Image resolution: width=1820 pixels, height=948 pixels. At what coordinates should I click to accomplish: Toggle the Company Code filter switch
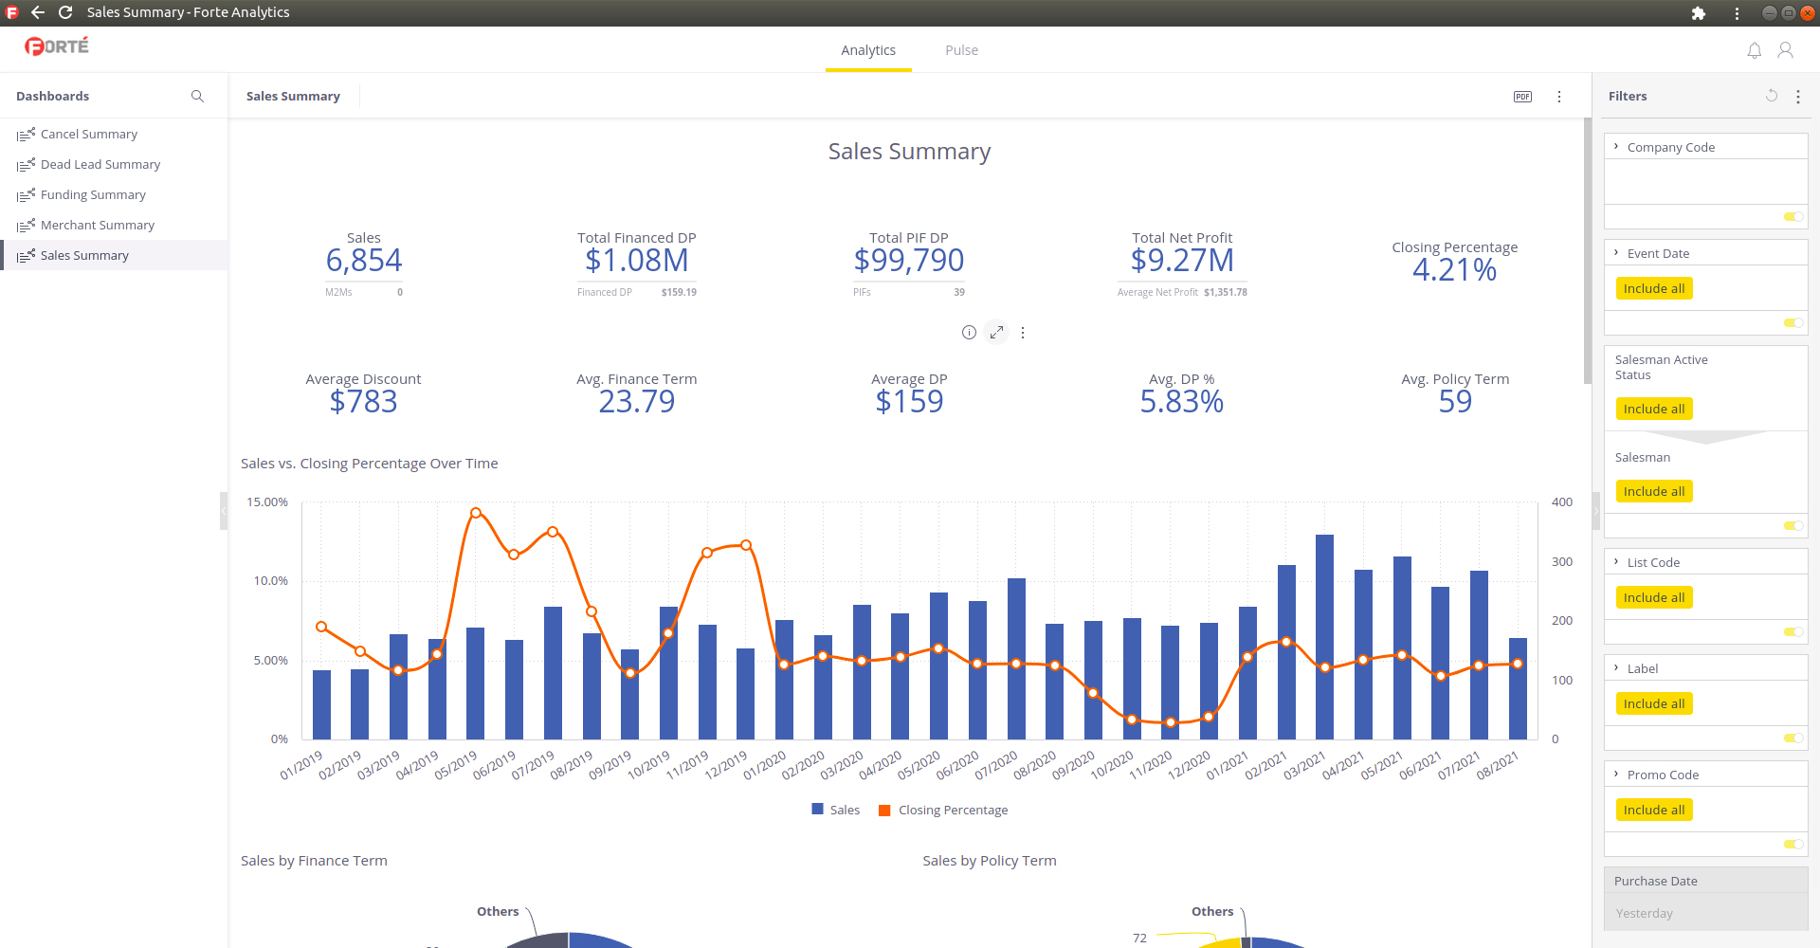tap(1793, 217)
